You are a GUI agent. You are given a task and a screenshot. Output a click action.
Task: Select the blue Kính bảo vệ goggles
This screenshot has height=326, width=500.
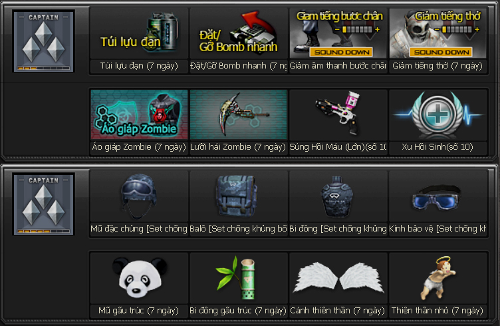click(437, 196)
